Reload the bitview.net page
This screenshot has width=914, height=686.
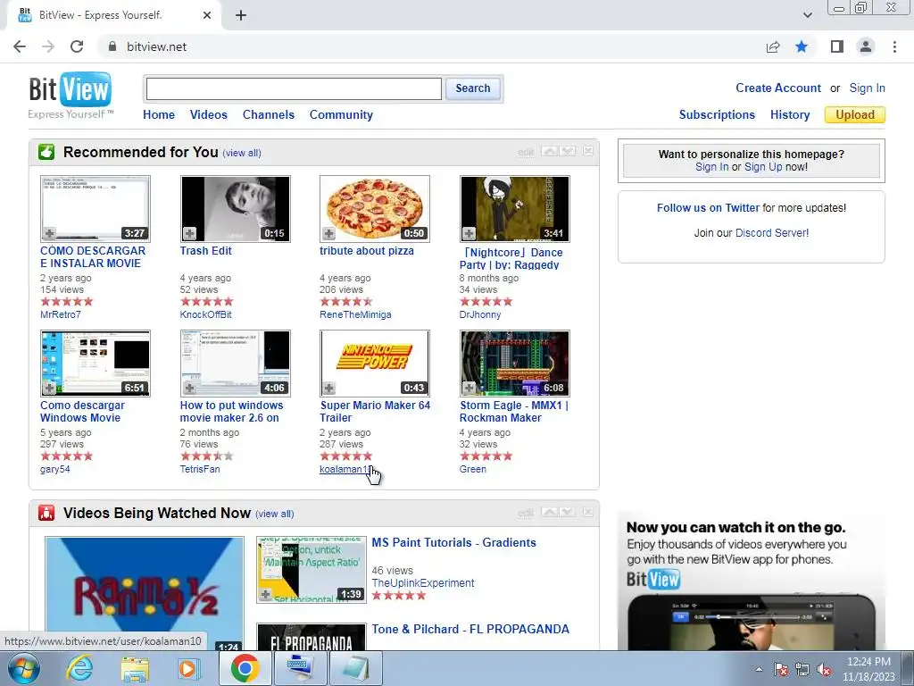[x=77, y=46]
